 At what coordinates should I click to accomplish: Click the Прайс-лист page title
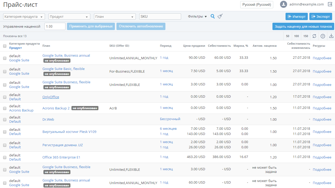coord(20,5)
